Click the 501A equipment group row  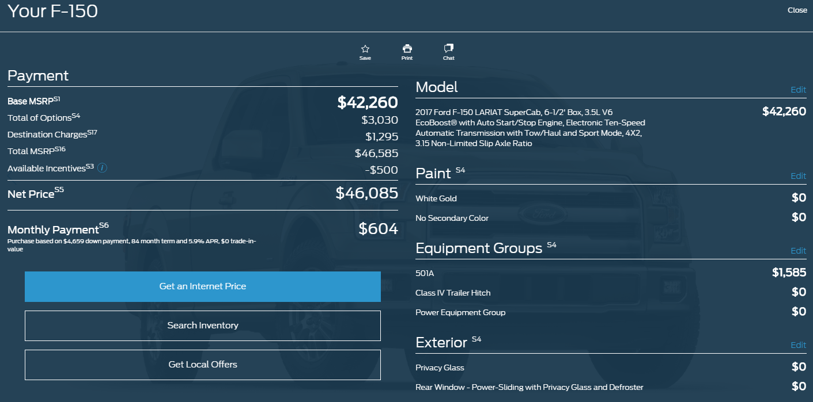click(x=611, y=273)
